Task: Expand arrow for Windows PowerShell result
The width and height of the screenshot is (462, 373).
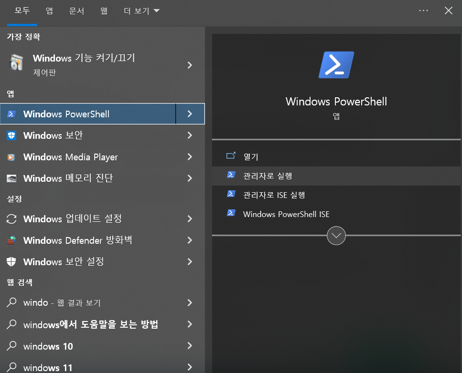Action: [x=190, y=114]
